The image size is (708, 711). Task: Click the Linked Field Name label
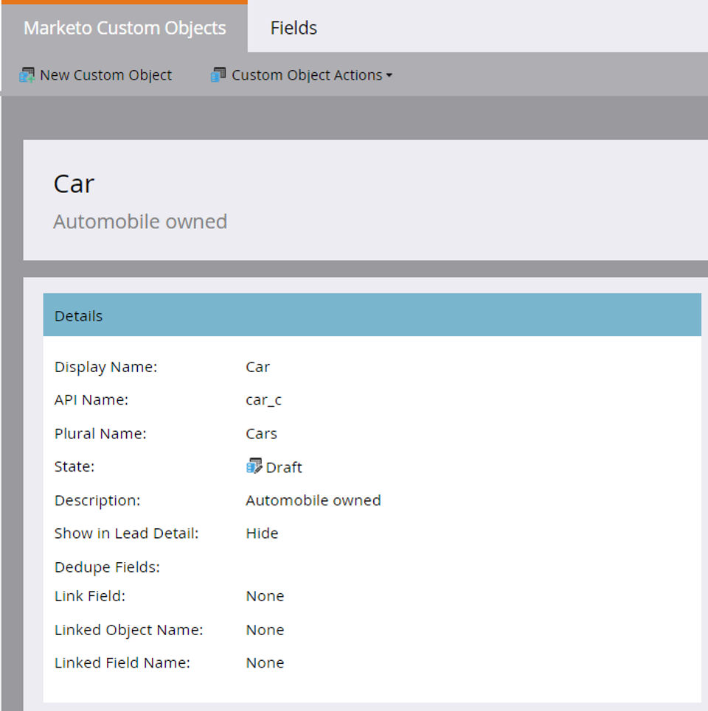[122, 663]
